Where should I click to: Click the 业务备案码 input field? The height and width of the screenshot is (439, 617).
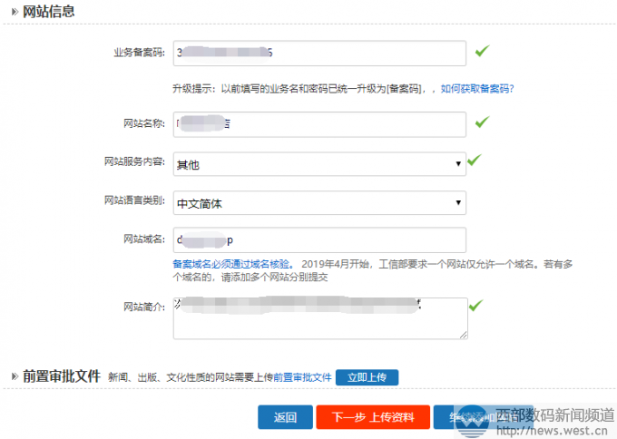319,54
